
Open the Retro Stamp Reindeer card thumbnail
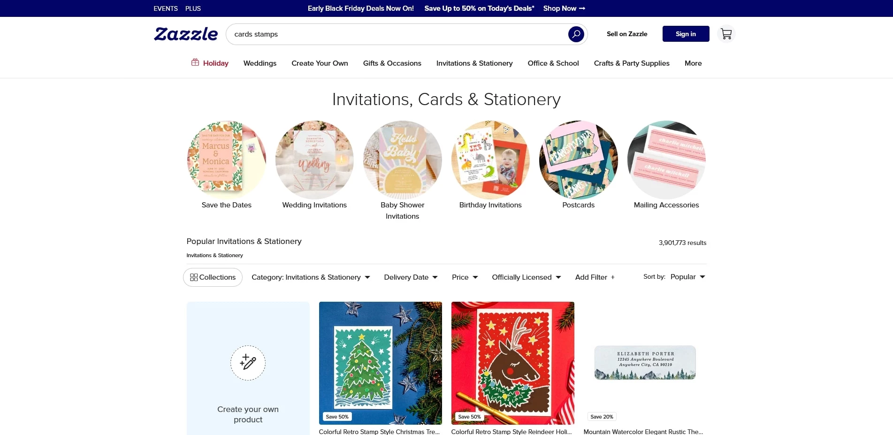[x=512, y=363]
